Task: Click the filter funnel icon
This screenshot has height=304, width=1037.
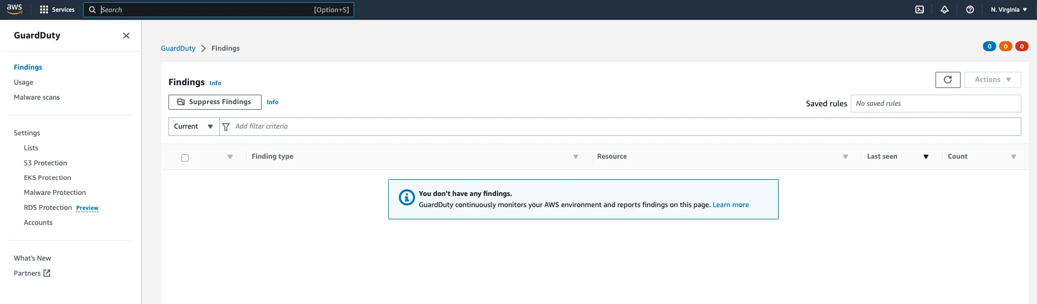Action: pos(226,127)
